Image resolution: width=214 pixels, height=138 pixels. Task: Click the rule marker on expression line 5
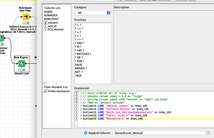tap(76, 106)
